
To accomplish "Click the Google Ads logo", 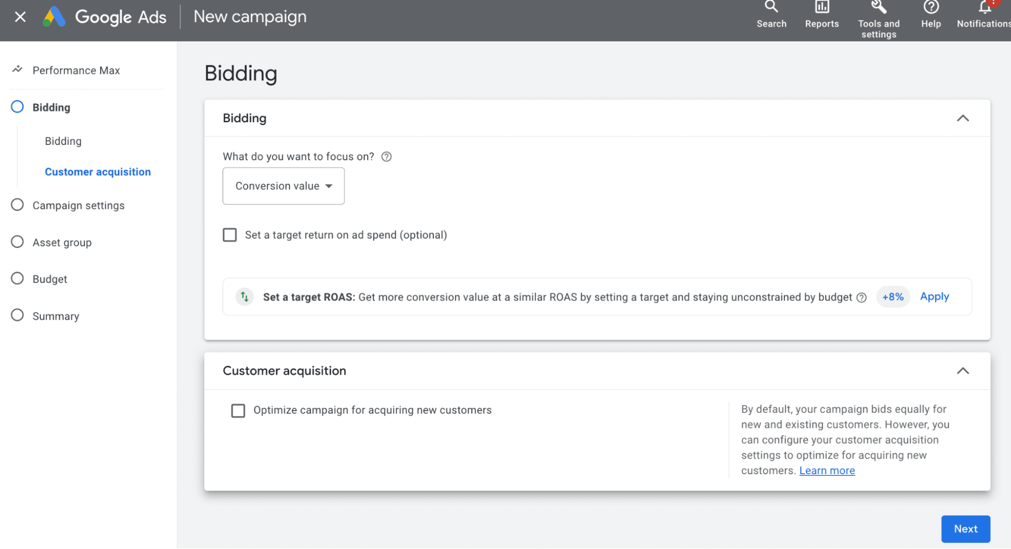I will coord(55,17).
